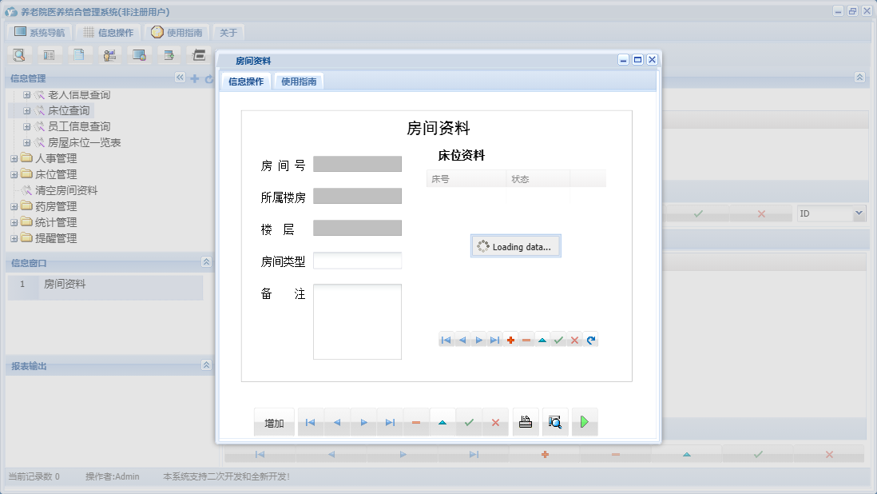This screenshot has width=877, height=494.
Task: Click the 增加 button to add a room
Action: [x=273, y=421]
